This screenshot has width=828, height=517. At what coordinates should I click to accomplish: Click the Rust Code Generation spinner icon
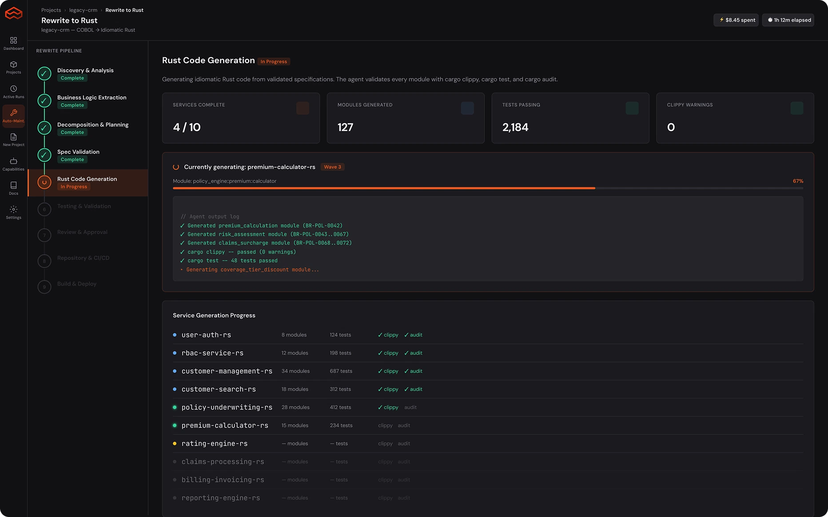44,182
